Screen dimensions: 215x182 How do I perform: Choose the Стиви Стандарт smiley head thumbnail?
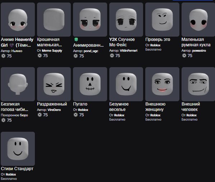click(x=18, y=149)
